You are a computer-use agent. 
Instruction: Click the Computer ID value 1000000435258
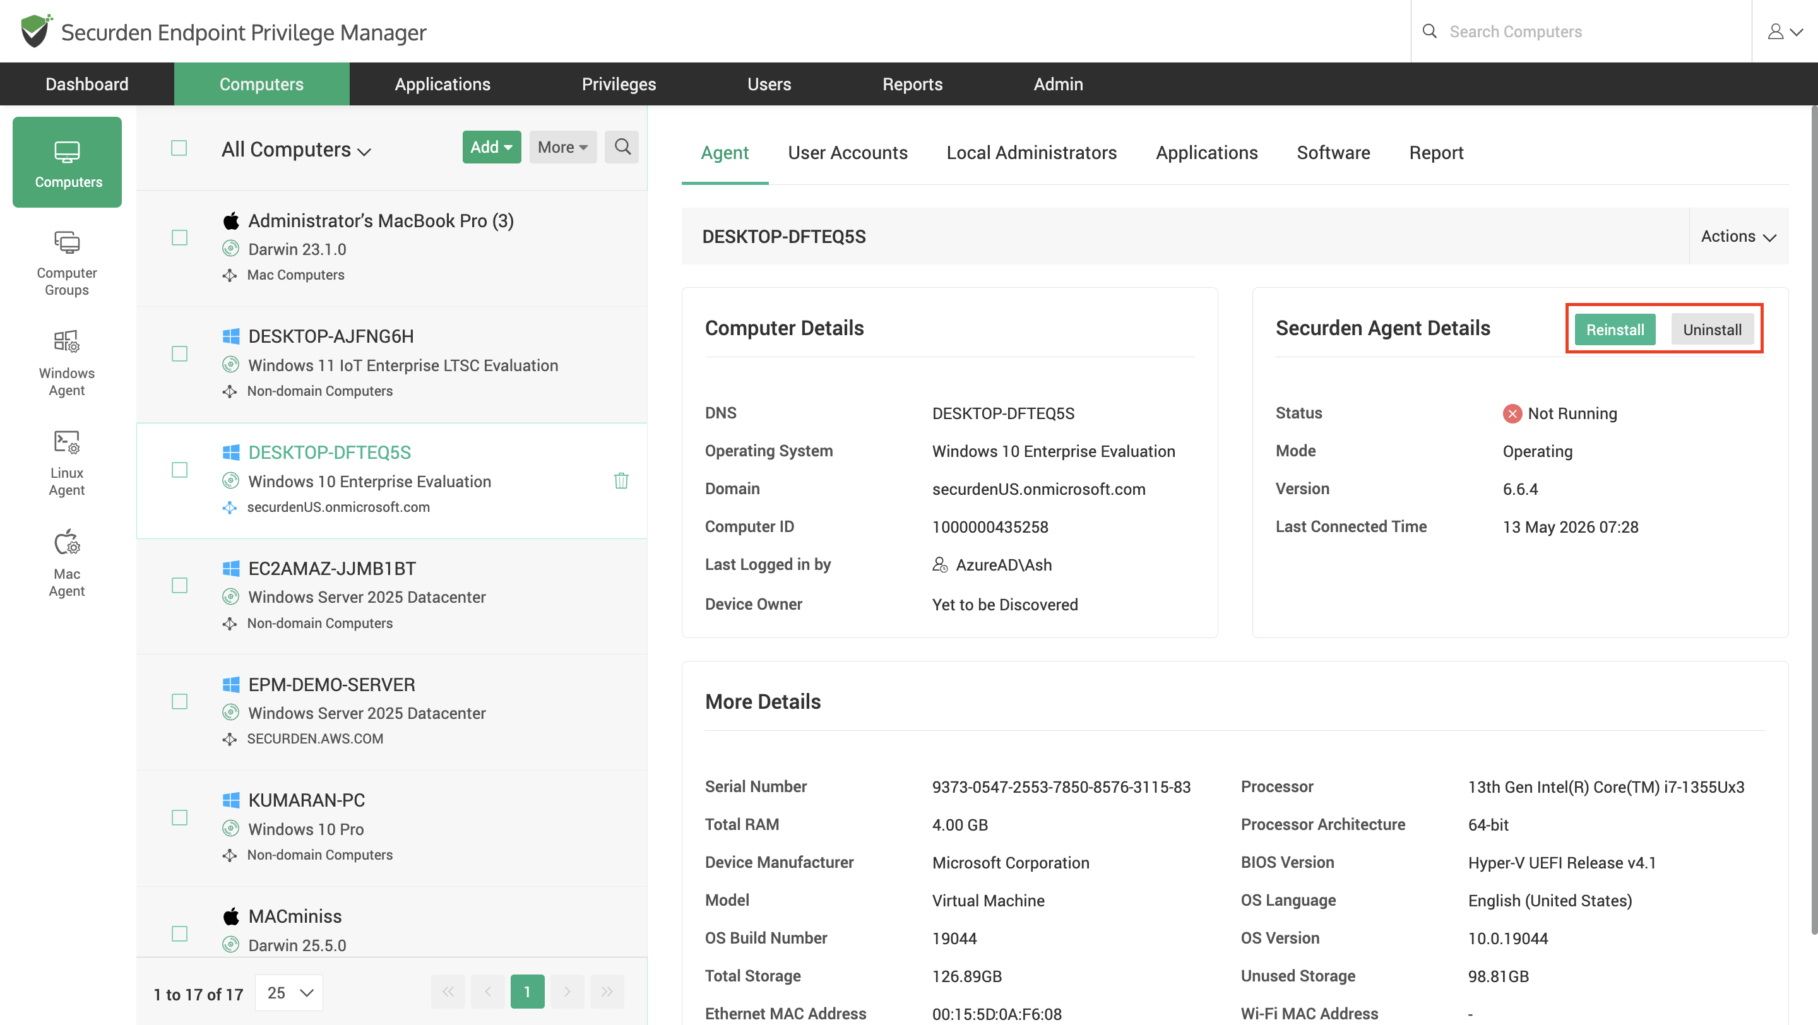[x=990, y=527]
